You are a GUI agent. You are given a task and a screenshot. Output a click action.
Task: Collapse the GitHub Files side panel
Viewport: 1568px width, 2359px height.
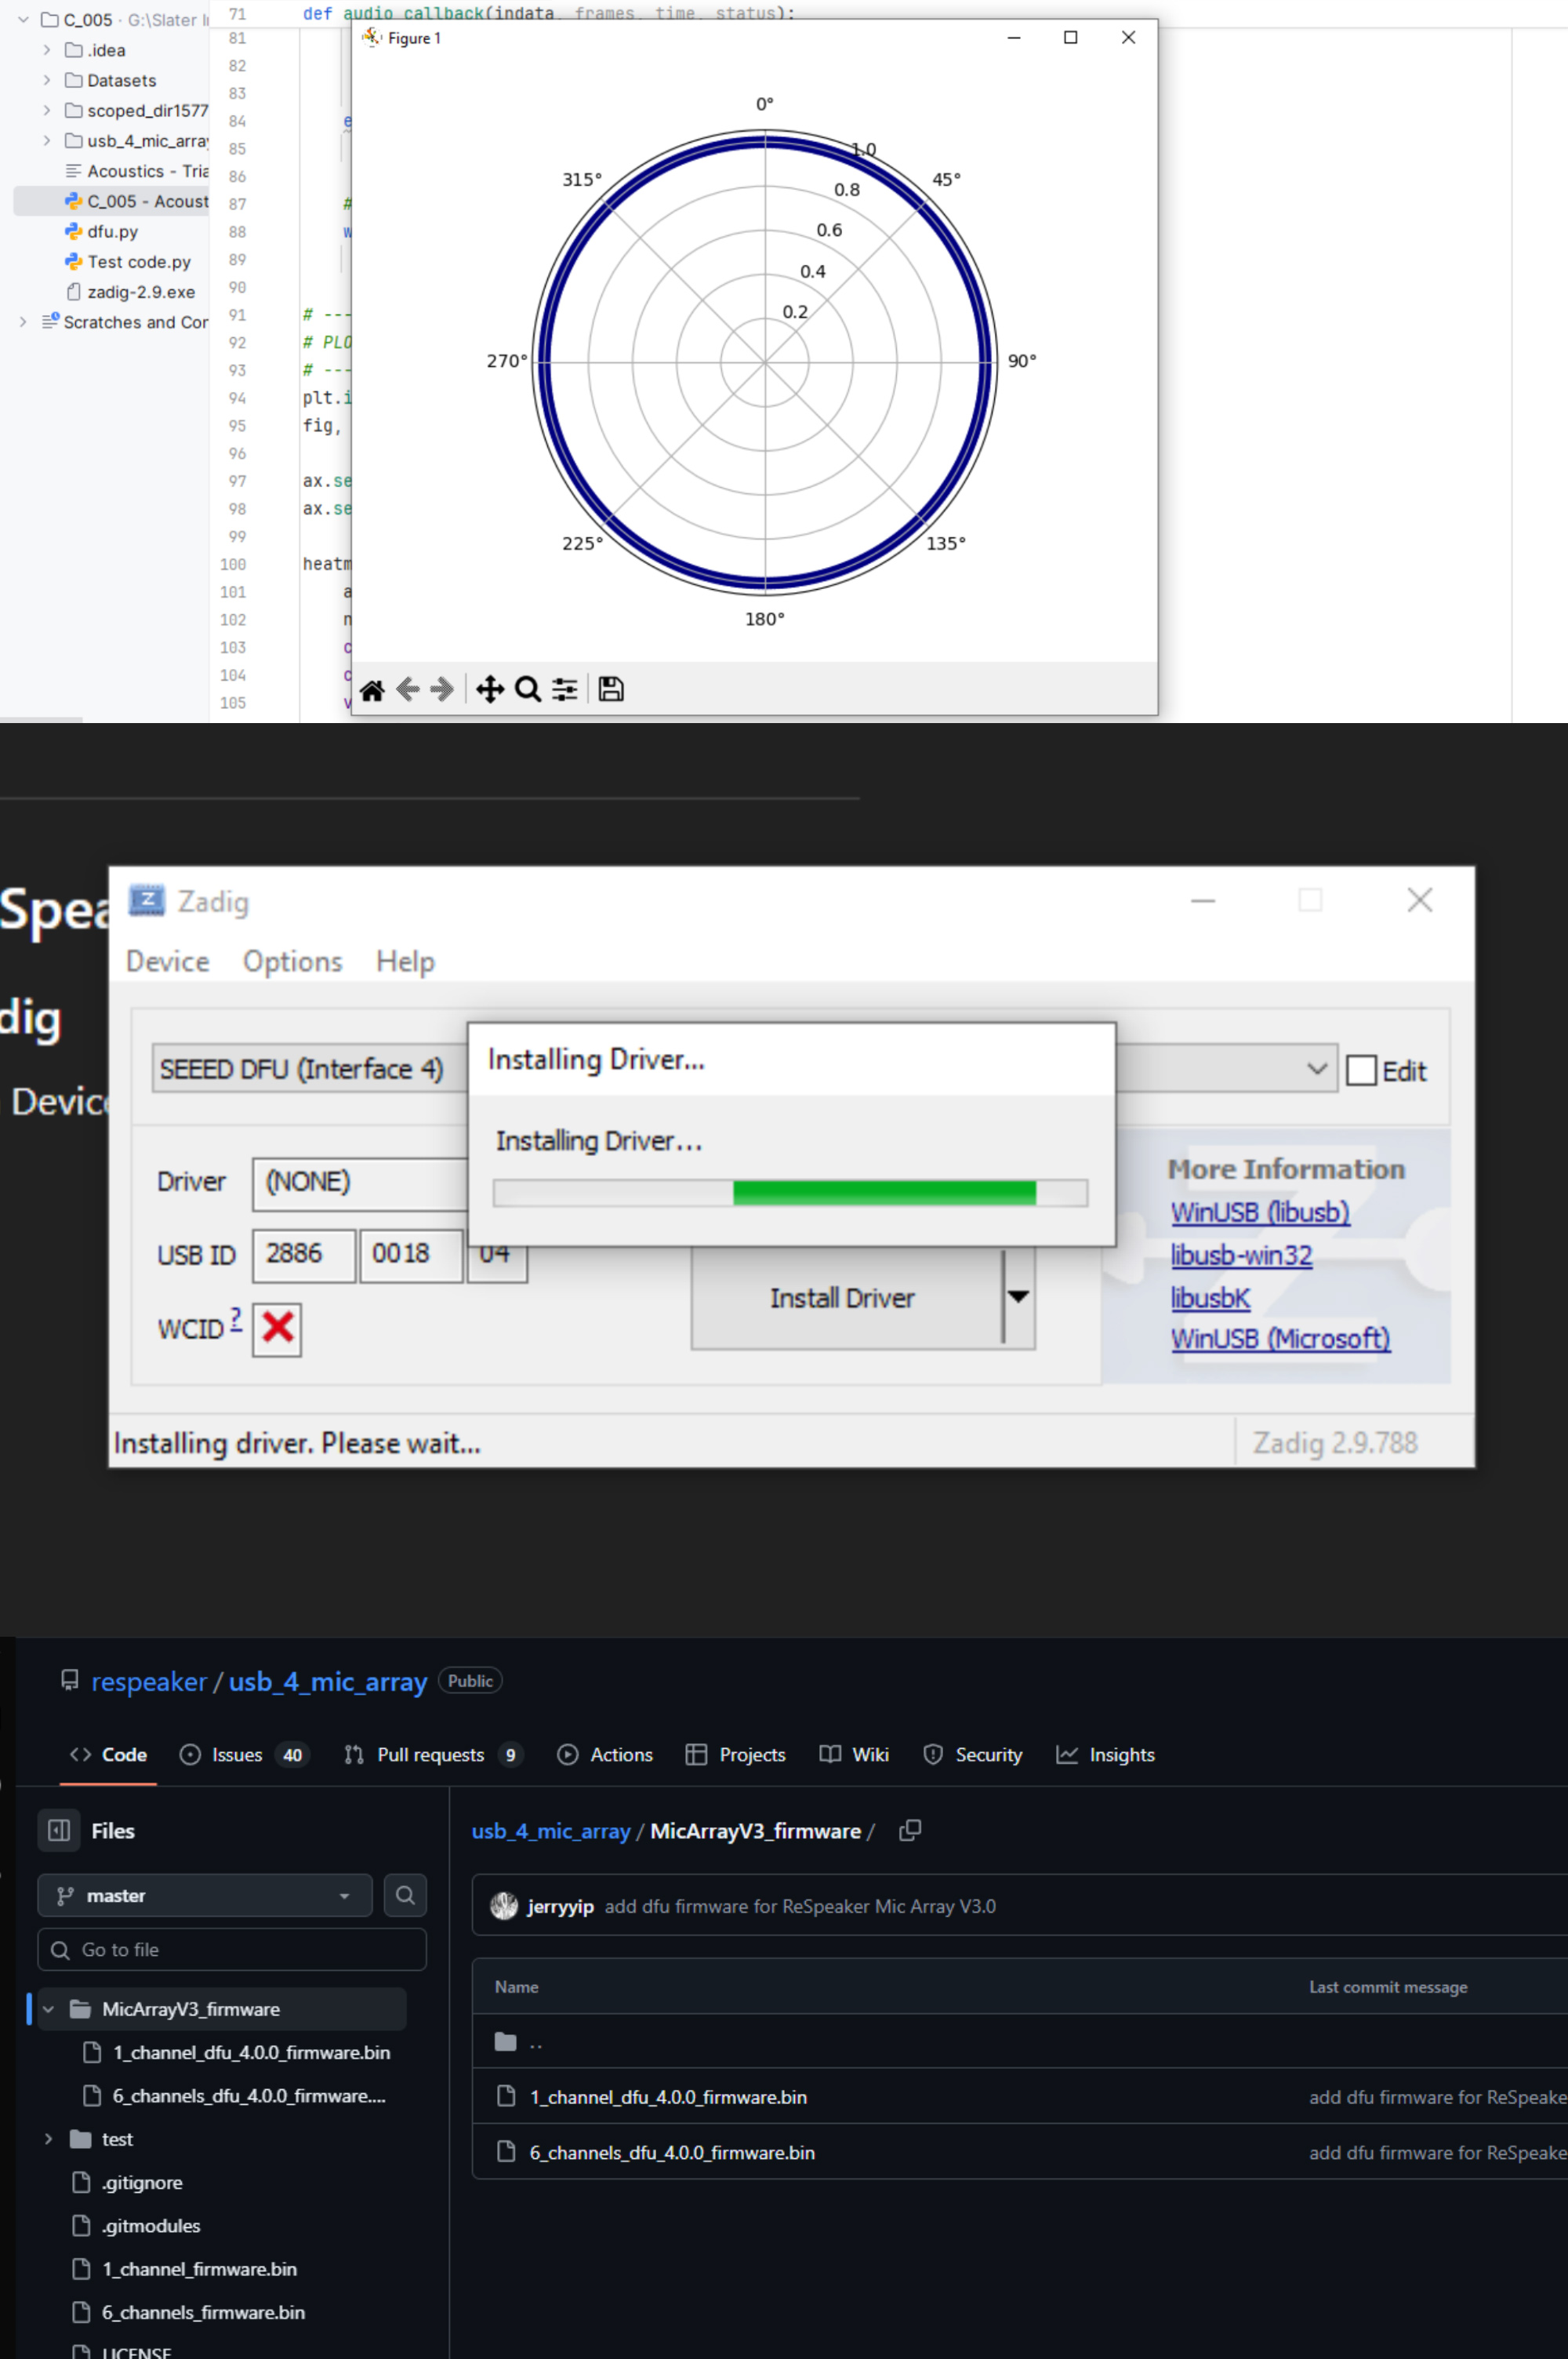pyautogui.click(x=59, y=1830)
